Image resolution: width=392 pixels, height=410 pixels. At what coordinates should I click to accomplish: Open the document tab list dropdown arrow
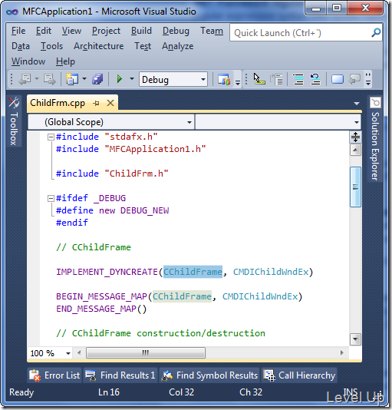pos(357,104)
